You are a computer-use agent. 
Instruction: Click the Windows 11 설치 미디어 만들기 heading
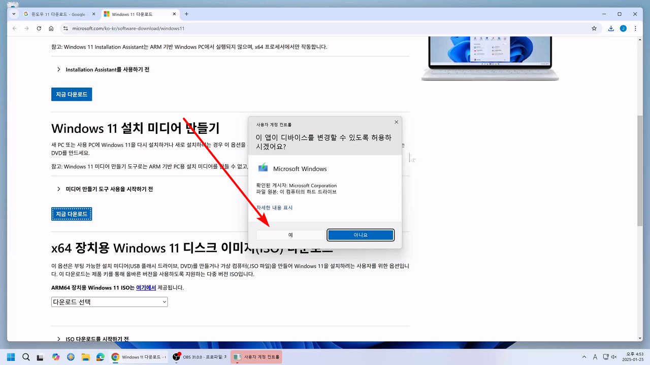click(x=136, y=128)
